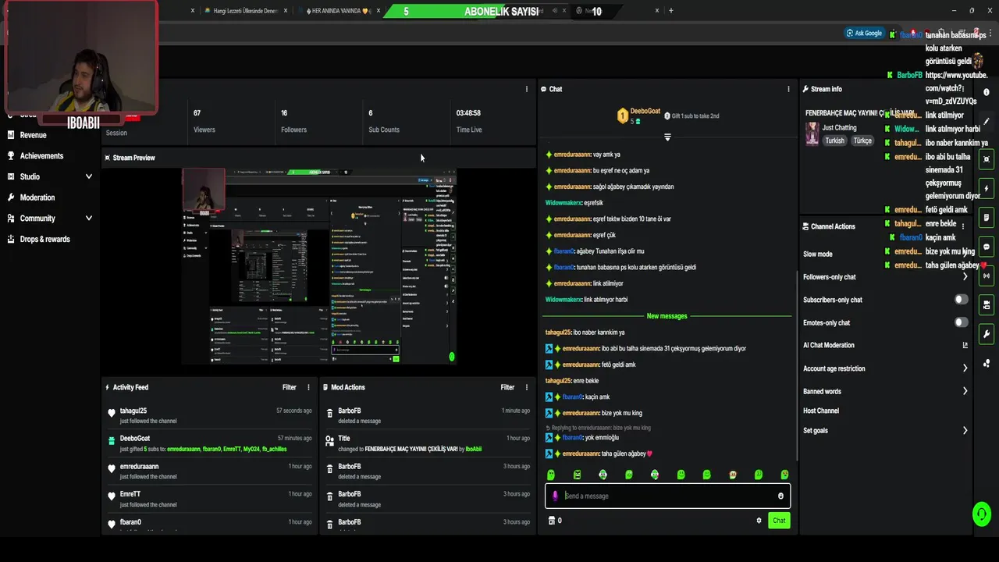
Task: Open Activity Feed Filter dropdown
Action: [x=289, y=387]
